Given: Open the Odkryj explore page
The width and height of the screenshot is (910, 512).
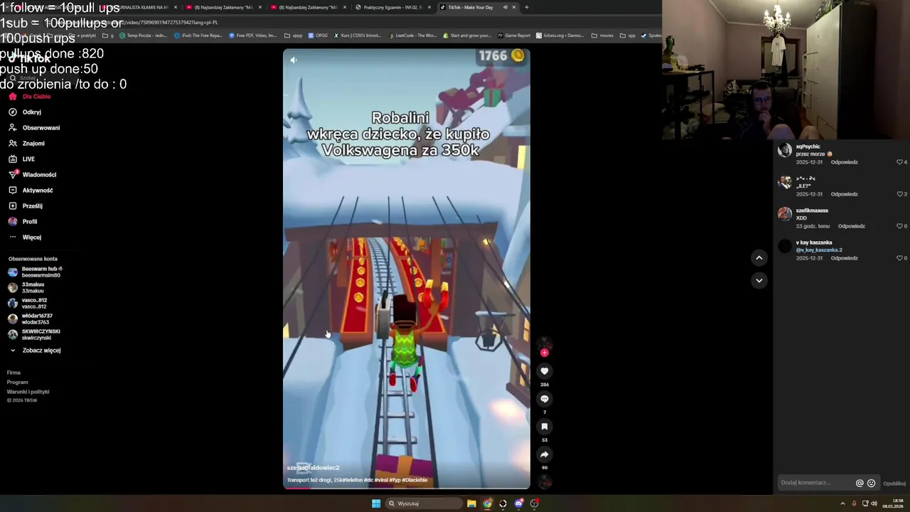Looking at the screenshot, I should coord(25,112).
